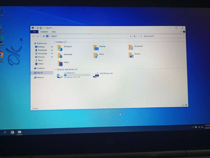Viewport: 210px width, 158px height.
Task: Open the 3D Objects folder
Action: click(x=60, y=48)
